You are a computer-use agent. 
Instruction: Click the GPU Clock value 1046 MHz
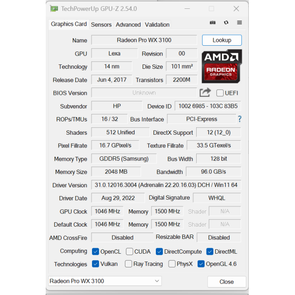[x=107, y=211]
